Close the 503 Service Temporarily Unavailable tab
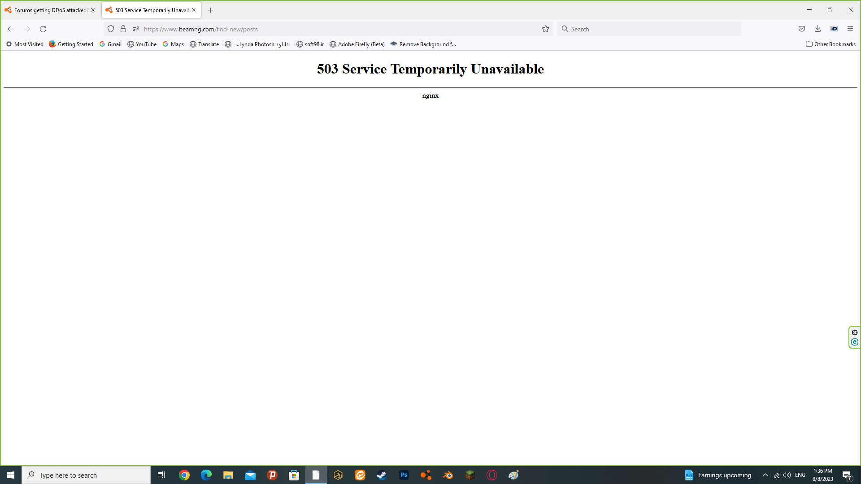The width and height of the screenshot is (861, 484). coord(194,10)
